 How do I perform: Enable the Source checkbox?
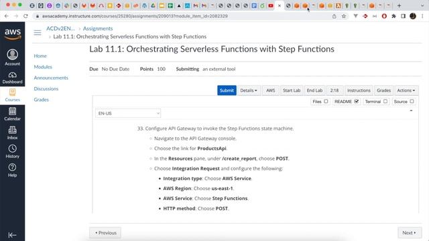[412, 101]
